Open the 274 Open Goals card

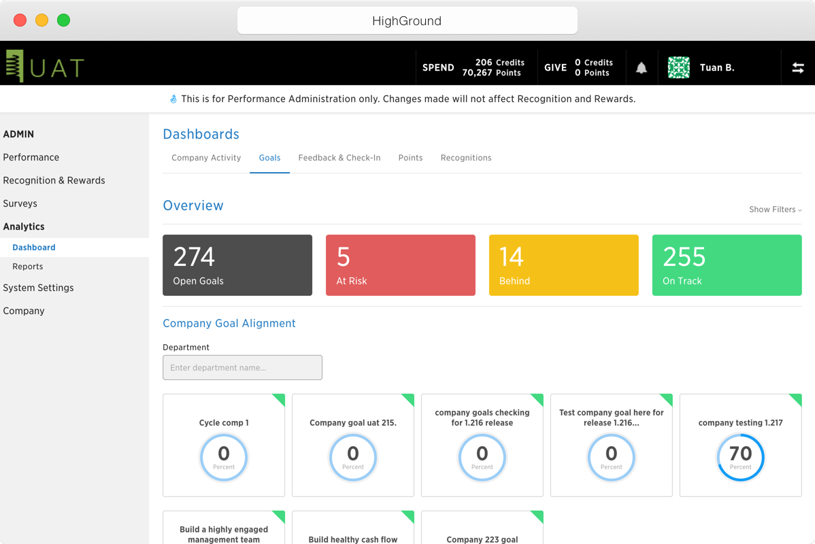[237, 265]
